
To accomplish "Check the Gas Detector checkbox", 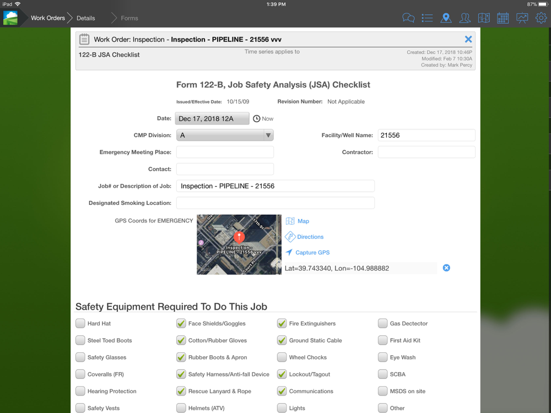I will 383,324.
